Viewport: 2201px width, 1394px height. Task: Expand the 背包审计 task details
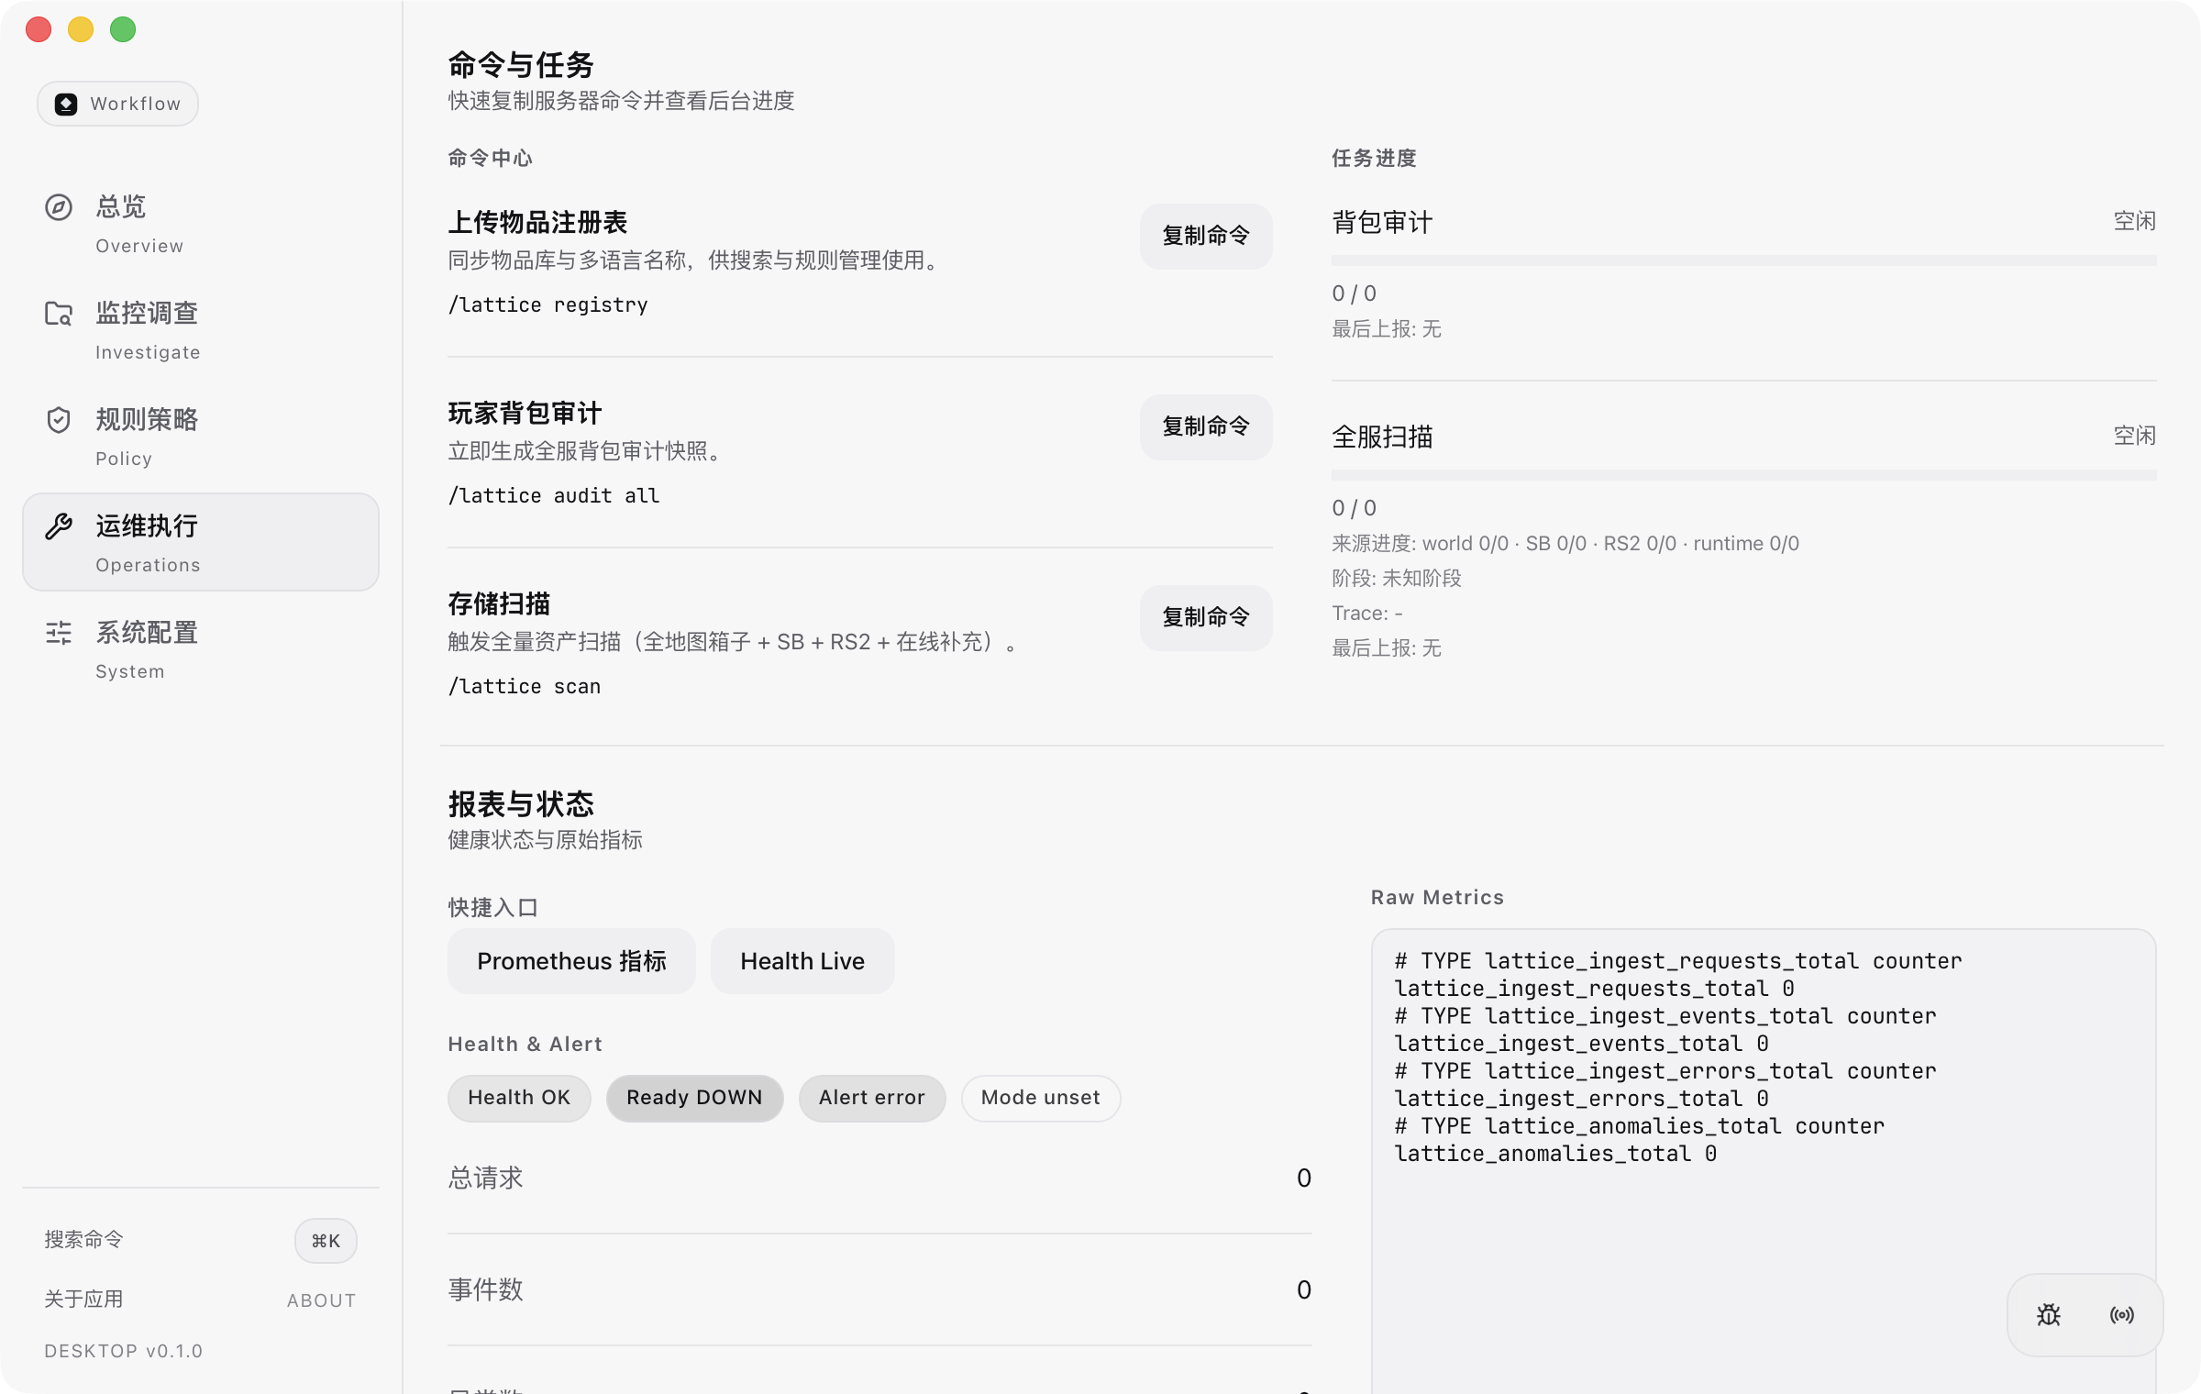click(1381, 223)
